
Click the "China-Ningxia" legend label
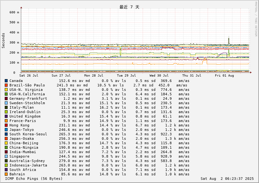(24, 147)
